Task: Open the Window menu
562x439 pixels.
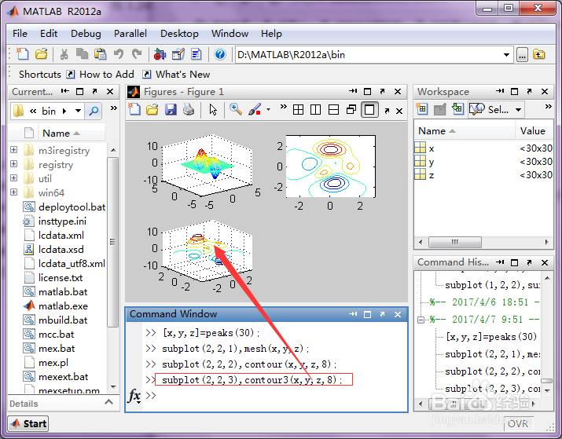Action: 230,34
